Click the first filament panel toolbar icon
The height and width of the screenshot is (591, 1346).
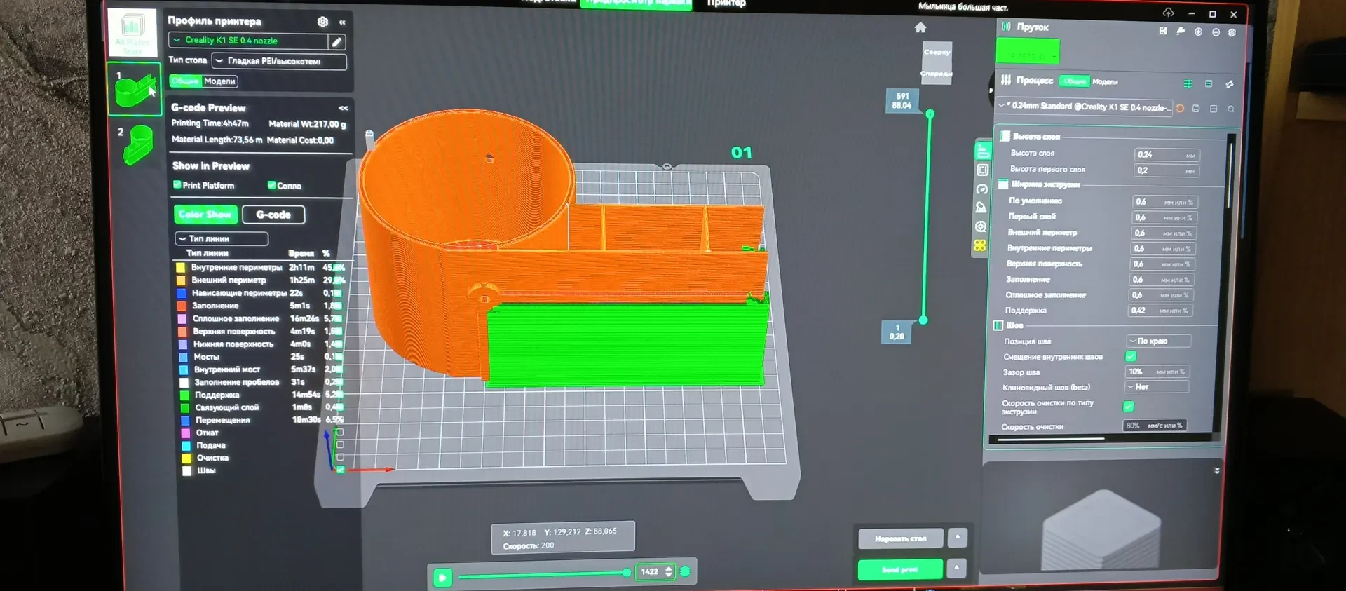click(x=1163, y=31)
